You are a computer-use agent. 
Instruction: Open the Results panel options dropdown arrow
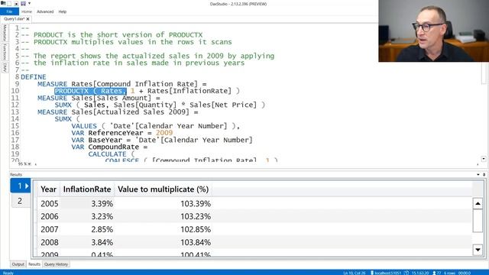tap(478, 175)
